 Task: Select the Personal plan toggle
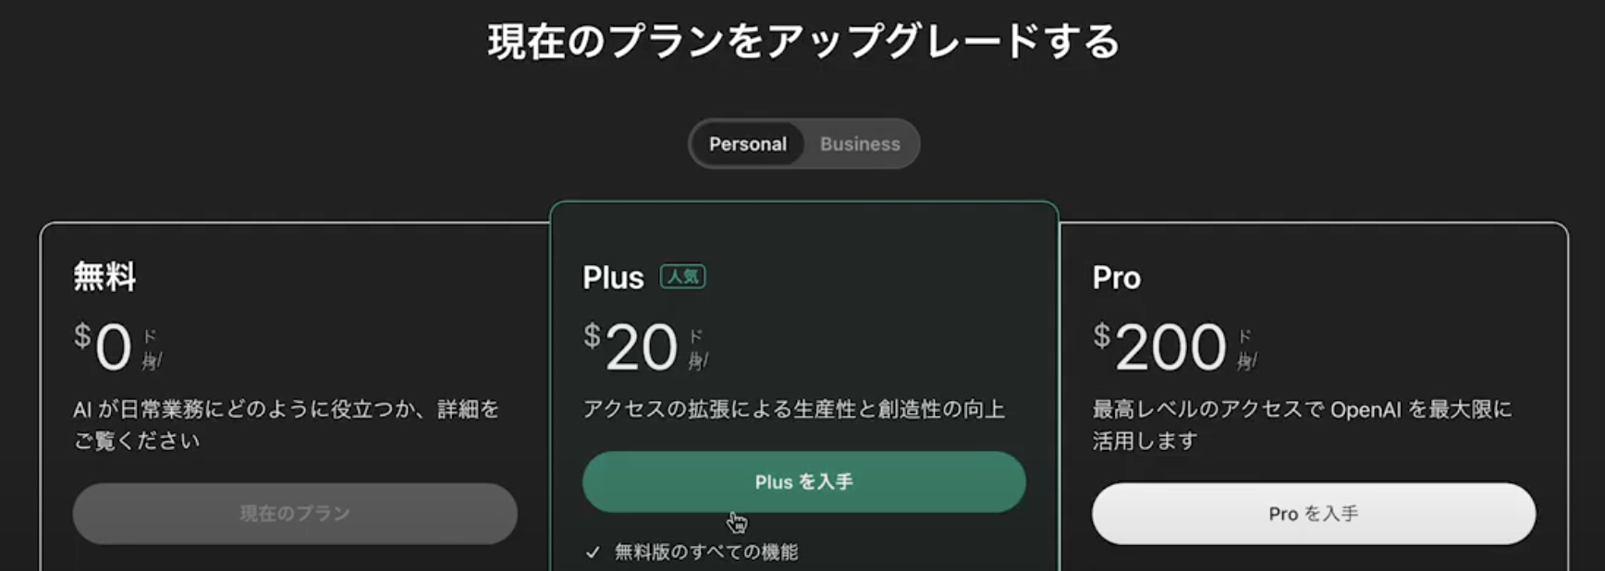pos(747,144)
